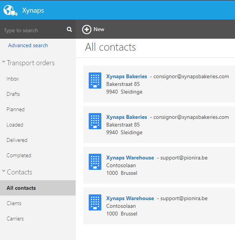Click the New plus circle icon

pos(87,30)
